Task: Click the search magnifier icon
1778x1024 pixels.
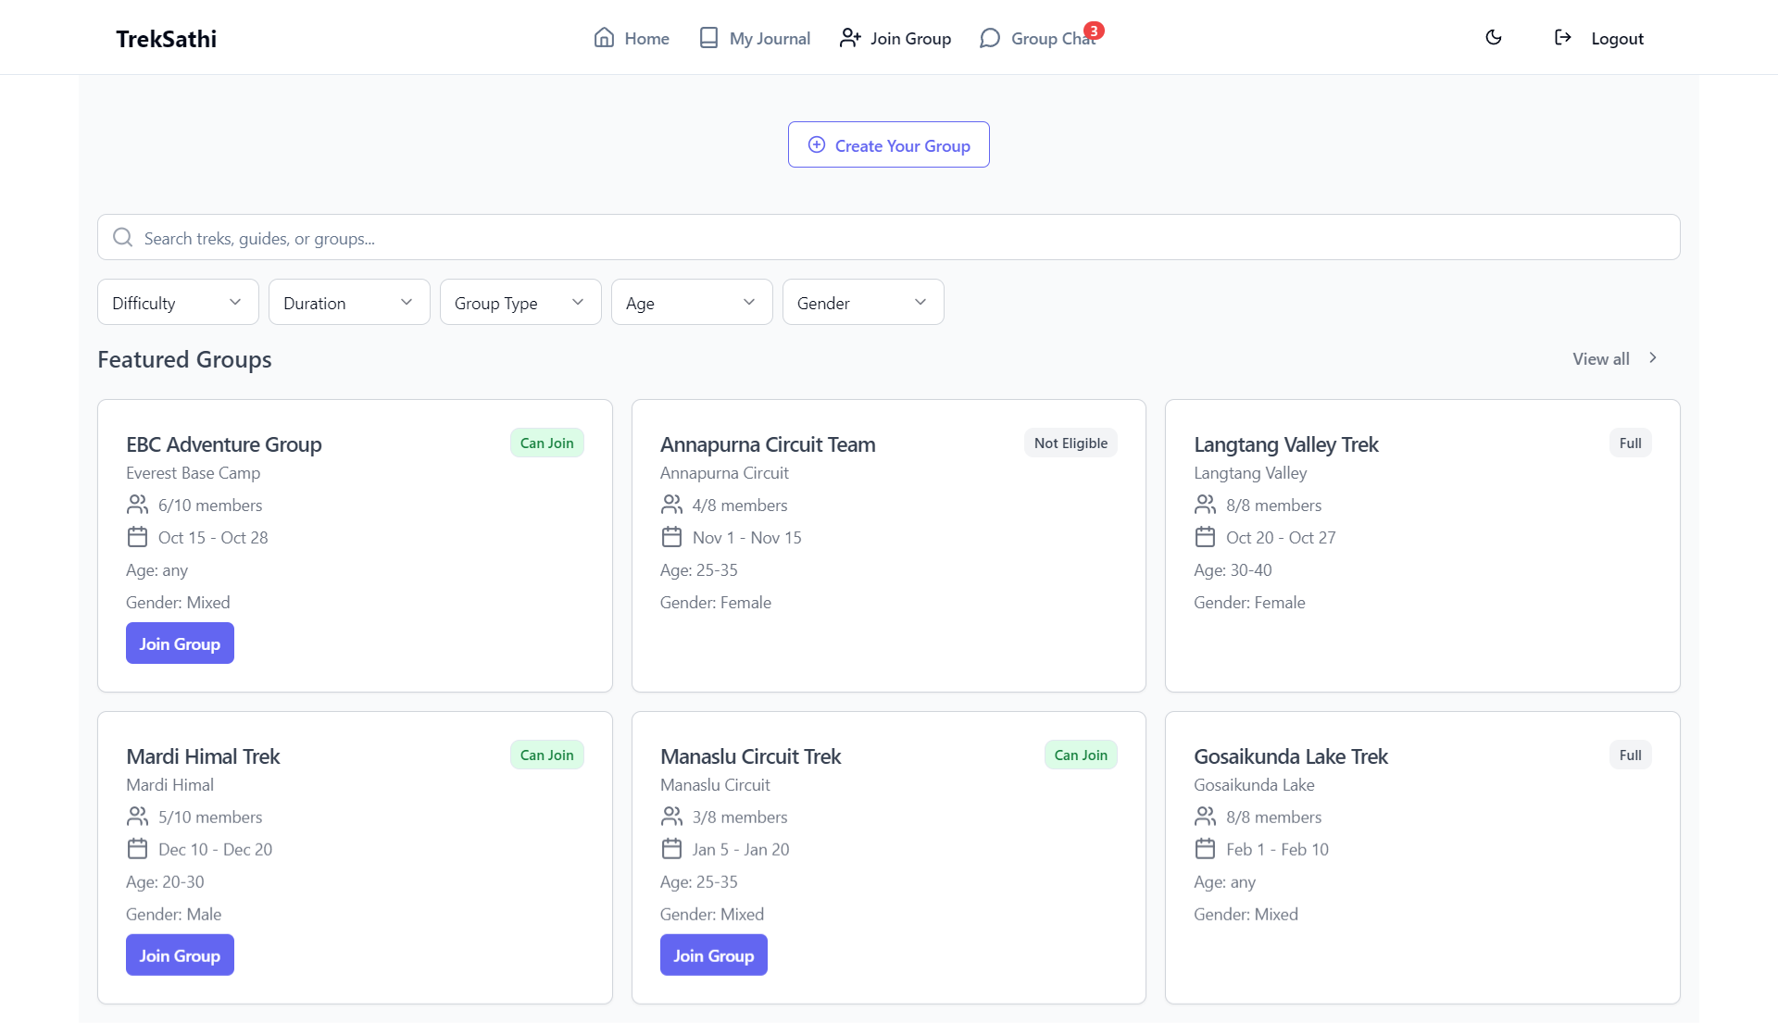Action: coord(122,238)
